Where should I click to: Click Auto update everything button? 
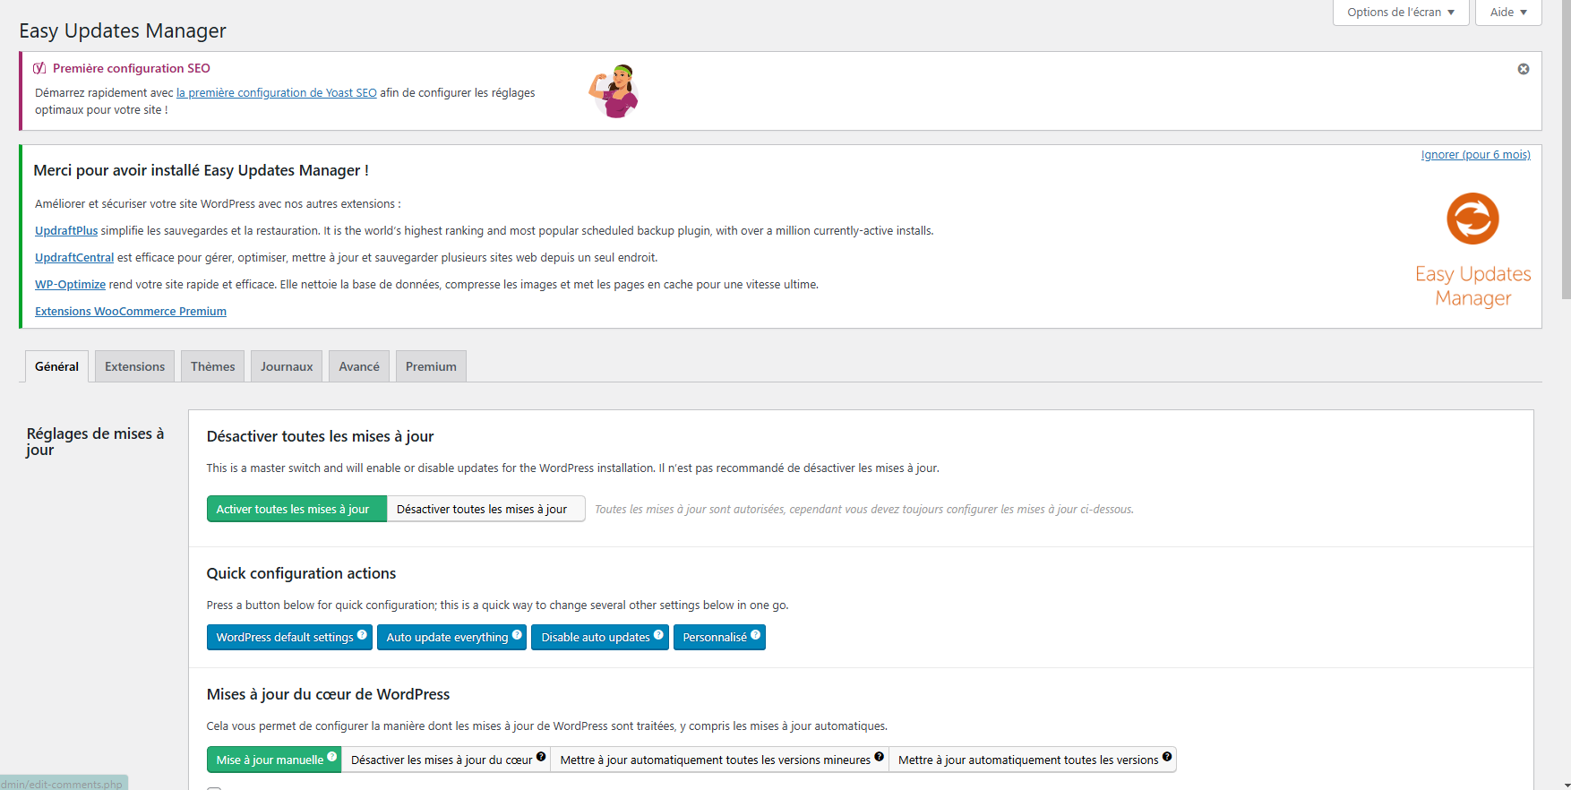(451, 637)
